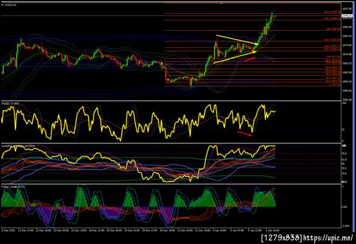Select the 29 Dec 17:00 time axis label
Viewport: 356px width, 244px height.
tap(150, 230)
